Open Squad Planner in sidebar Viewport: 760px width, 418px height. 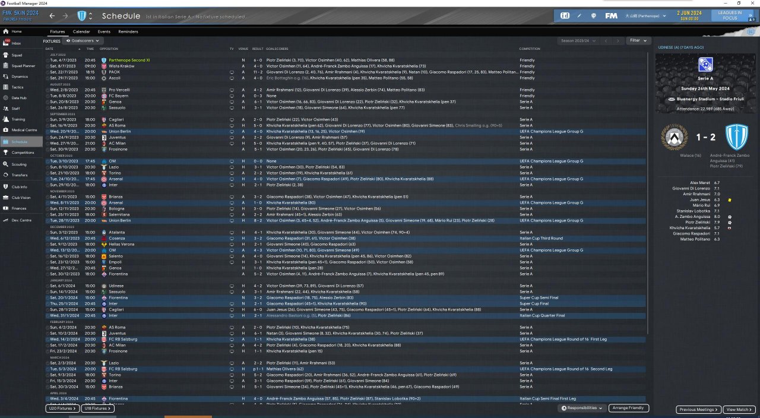tap(21, 66)
